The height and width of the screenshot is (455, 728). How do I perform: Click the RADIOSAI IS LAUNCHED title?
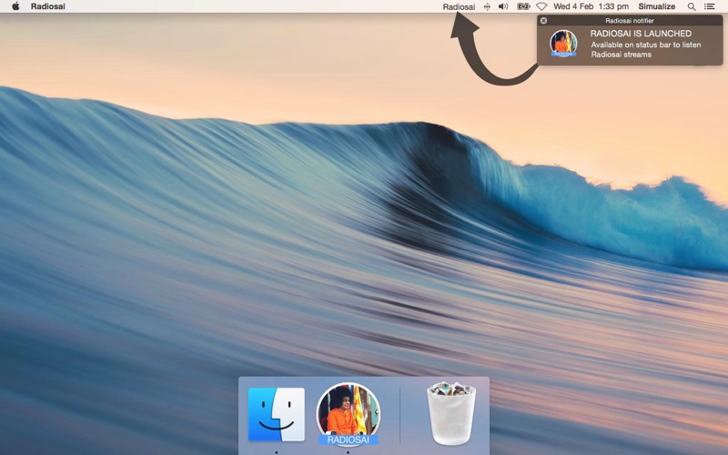click(640, 34)
